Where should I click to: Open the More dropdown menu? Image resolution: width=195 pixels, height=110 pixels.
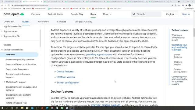pos(107,14)
